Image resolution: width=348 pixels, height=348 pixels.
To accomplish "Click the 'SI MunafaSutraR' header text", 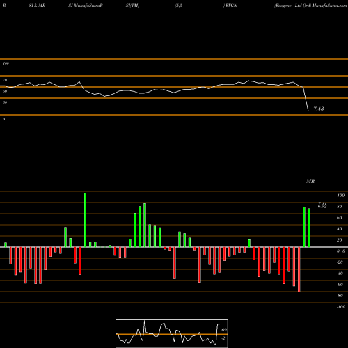I will pos(86,6).
